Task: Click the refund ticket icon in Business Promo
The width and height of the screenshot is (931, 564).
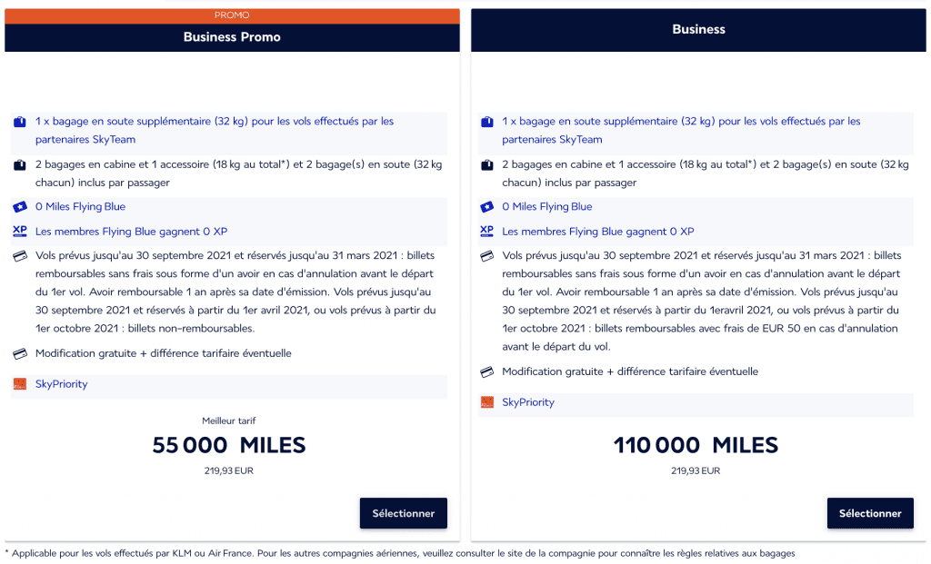Action: point(20,256)
